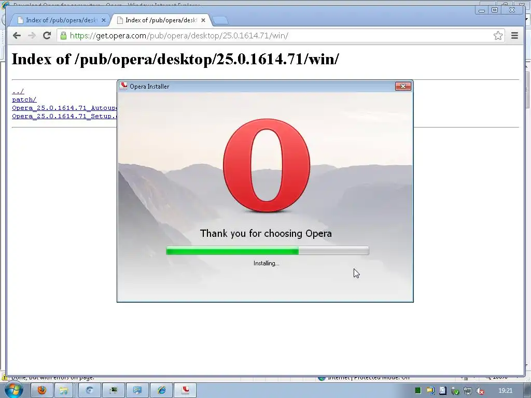Screen dimensions: 531x398
Task: Minimize the Chrome browser window
Action: point(482,10)
